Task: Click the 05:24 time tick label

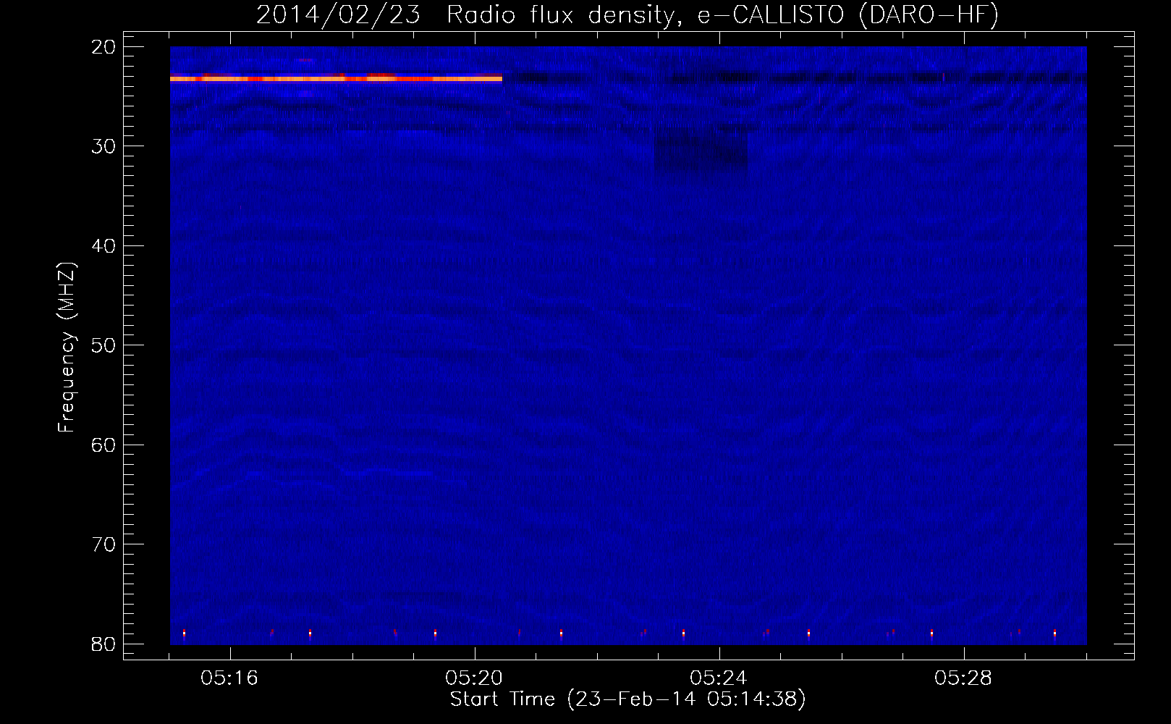Action: 719,678
